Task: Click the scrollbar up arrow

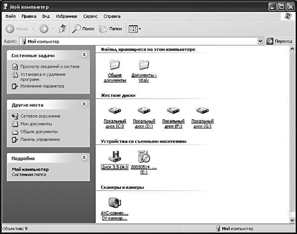Action: [x=292, y=49]
